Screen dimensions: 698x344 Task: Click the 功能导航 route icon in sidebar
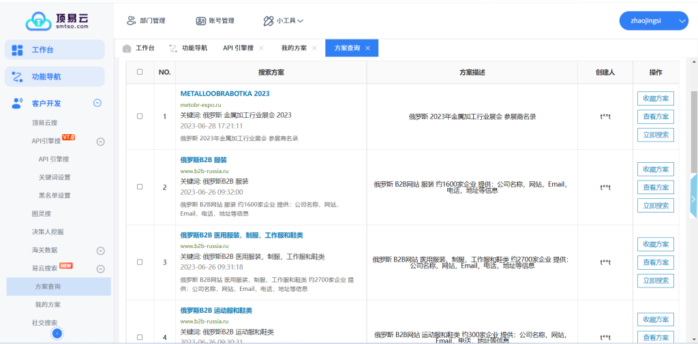coord(18,77)
